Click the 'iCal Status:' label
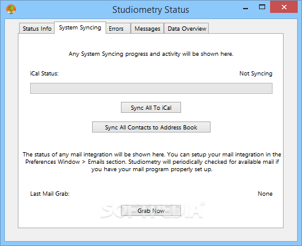The width and height of the screenshot is (302, 246). (x=44, y=74)
